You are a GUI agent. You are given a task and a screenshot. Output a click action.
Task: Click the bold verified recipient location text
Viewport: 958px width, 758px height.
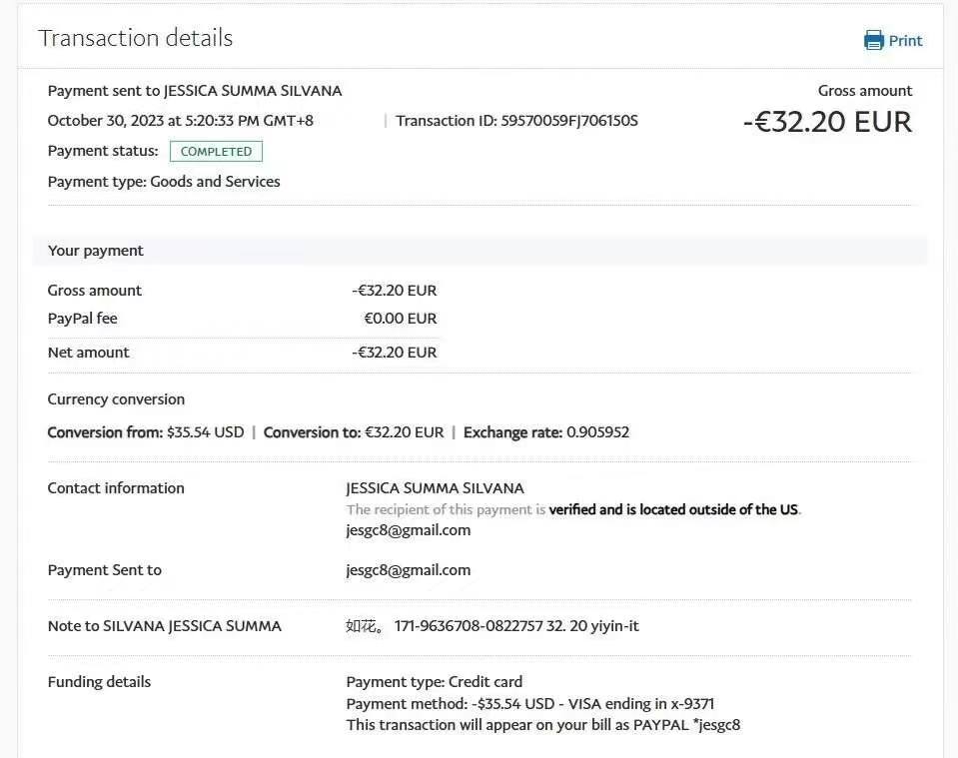coord(674,509)
